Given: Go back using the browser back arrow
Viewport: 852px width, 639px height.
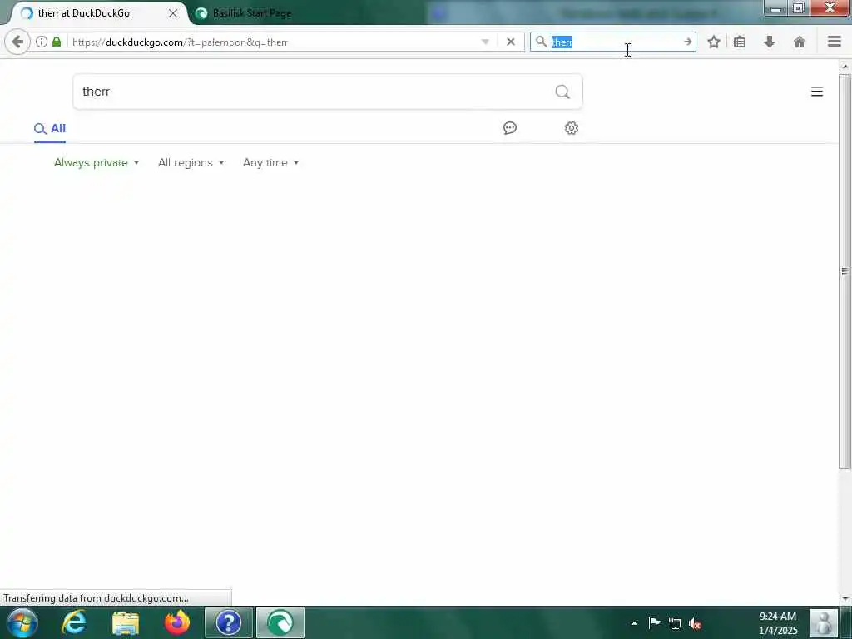Looking at the screenshot, I should pyautogui.click(x=17, y=42).
